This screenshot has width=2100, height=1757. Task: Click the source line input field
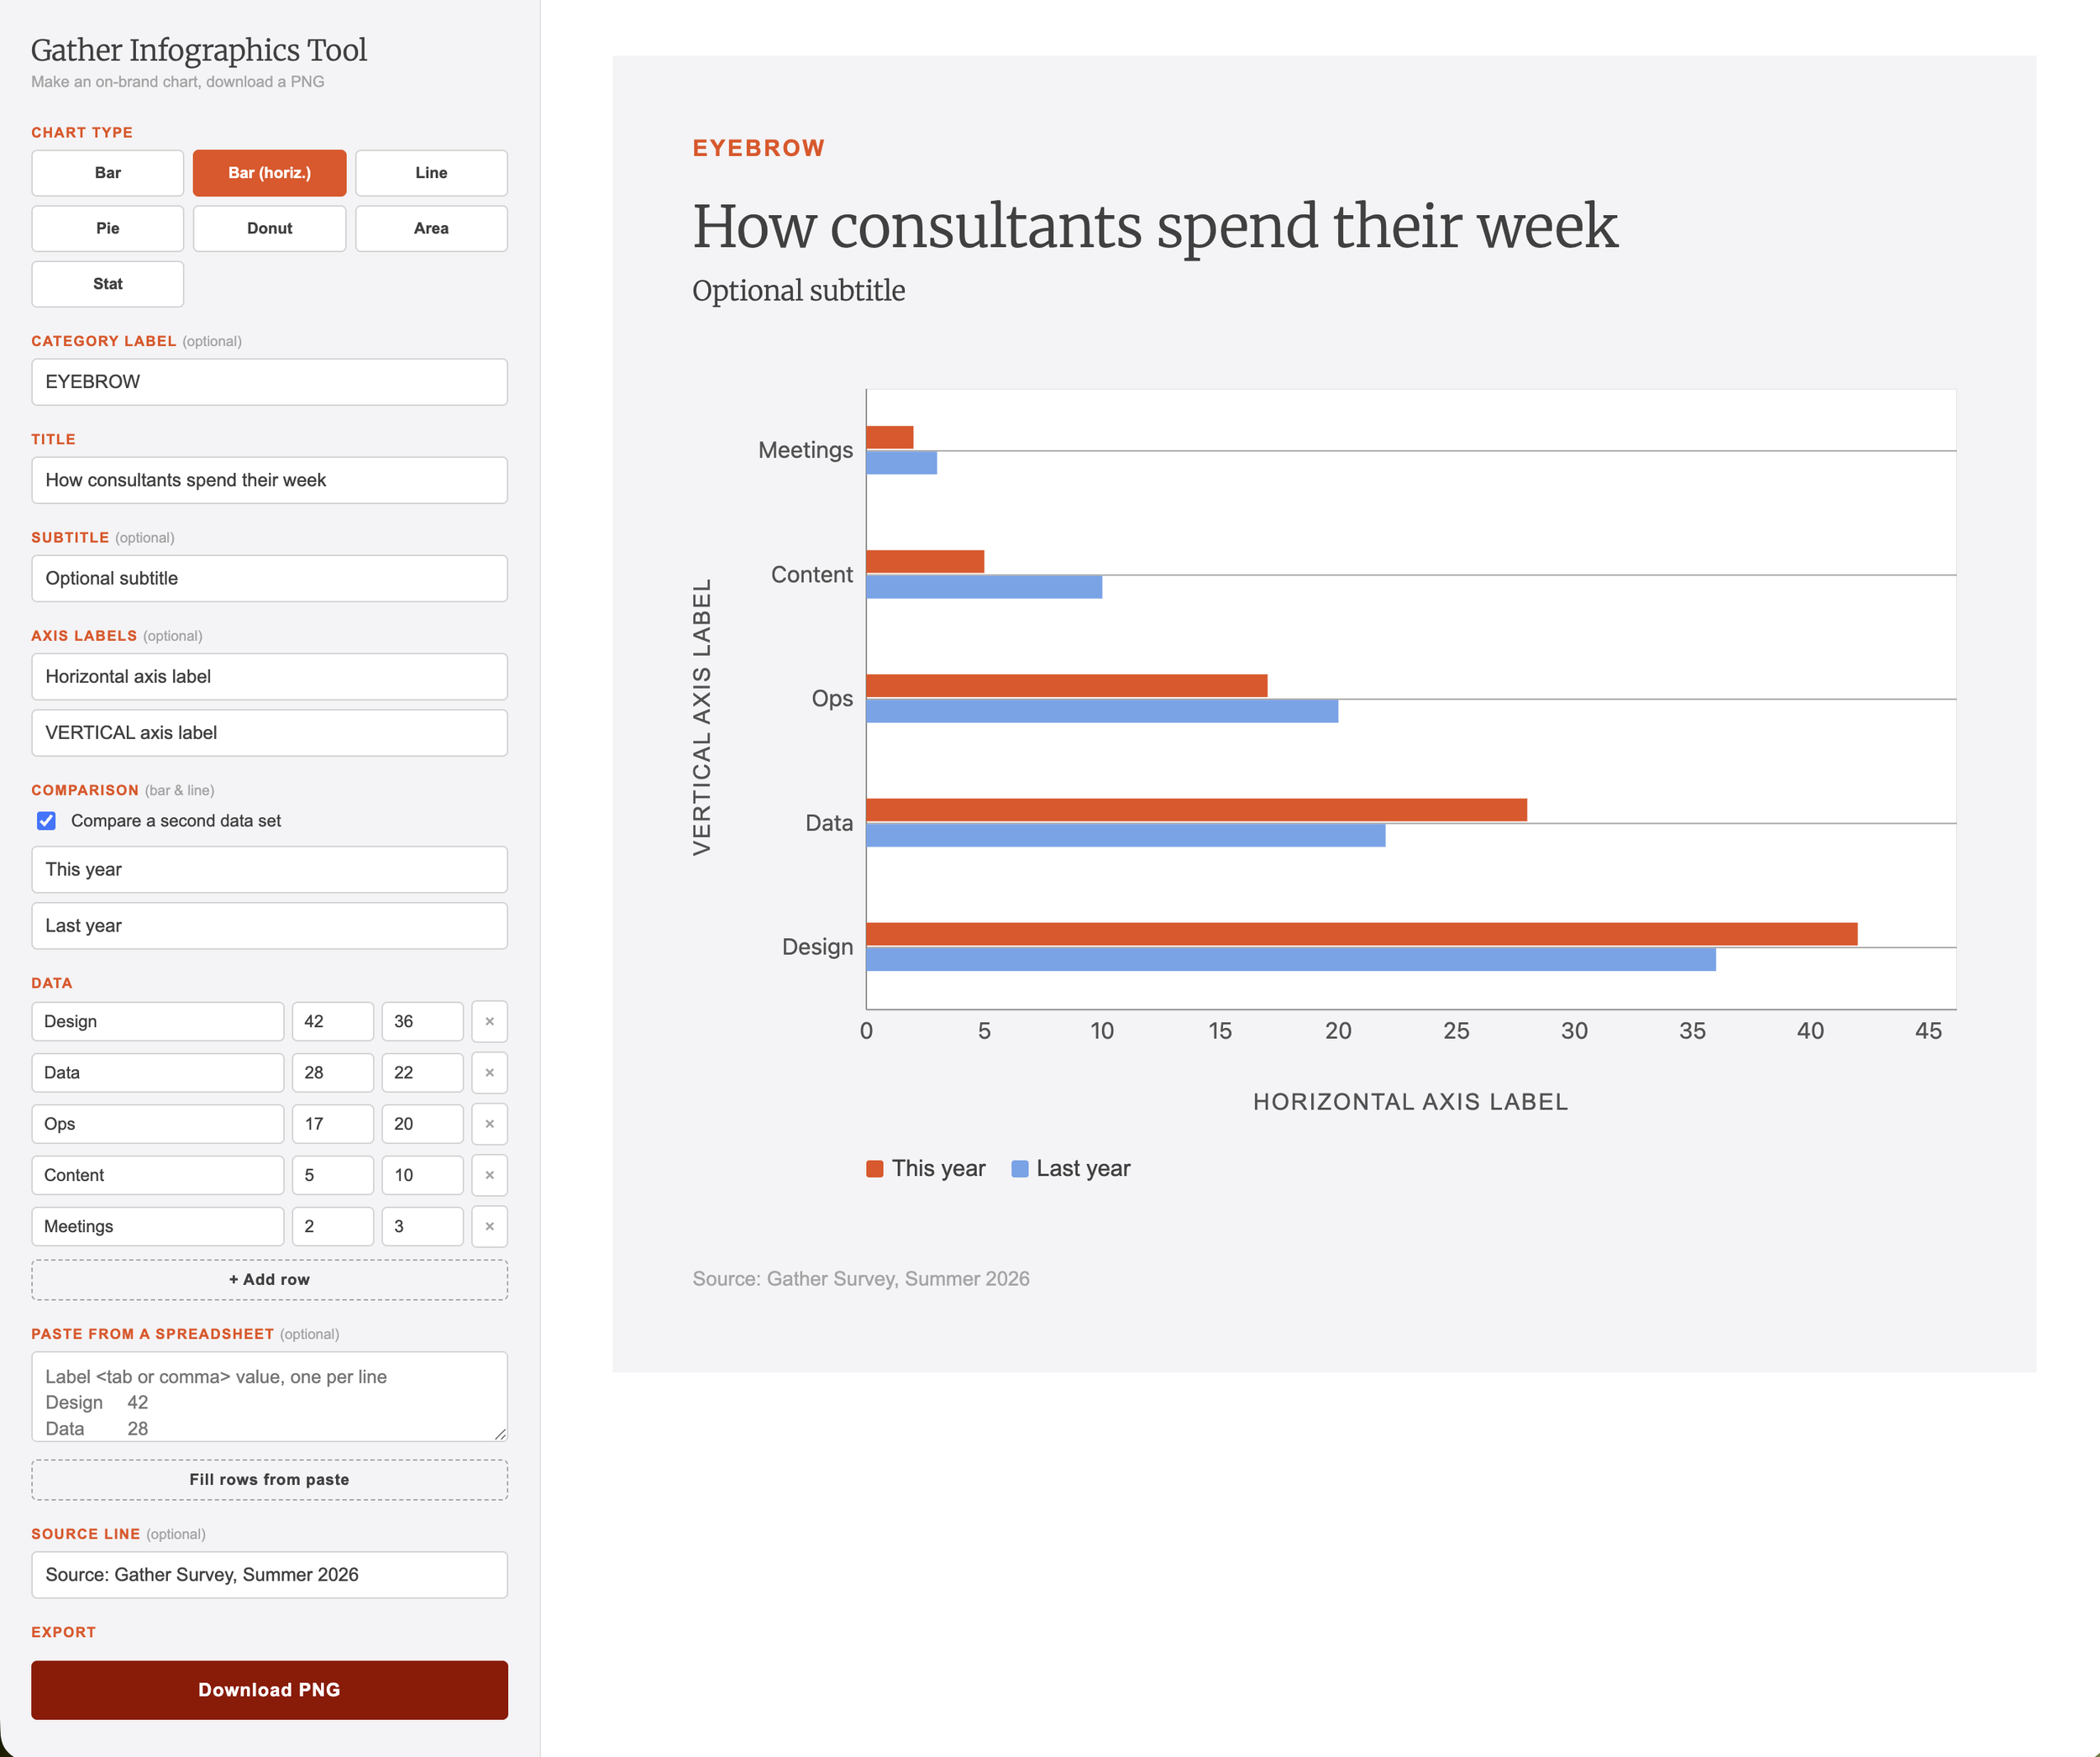269,1575
